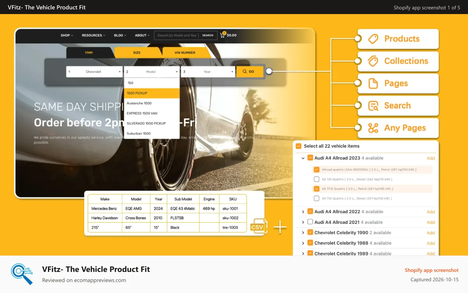Switch to the YMM tab
468x293 pixels.
(x=89, y=52)
